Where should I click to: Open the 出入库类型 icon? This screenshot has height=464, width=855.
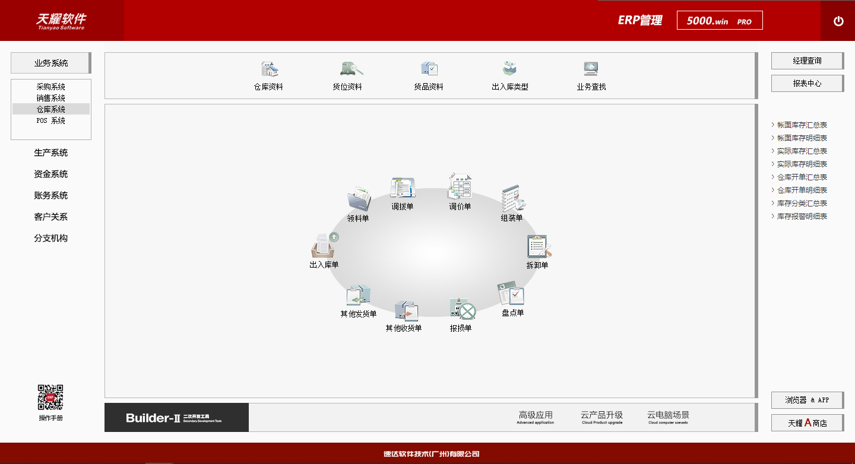pyautogui.click(x=509, y=69)
